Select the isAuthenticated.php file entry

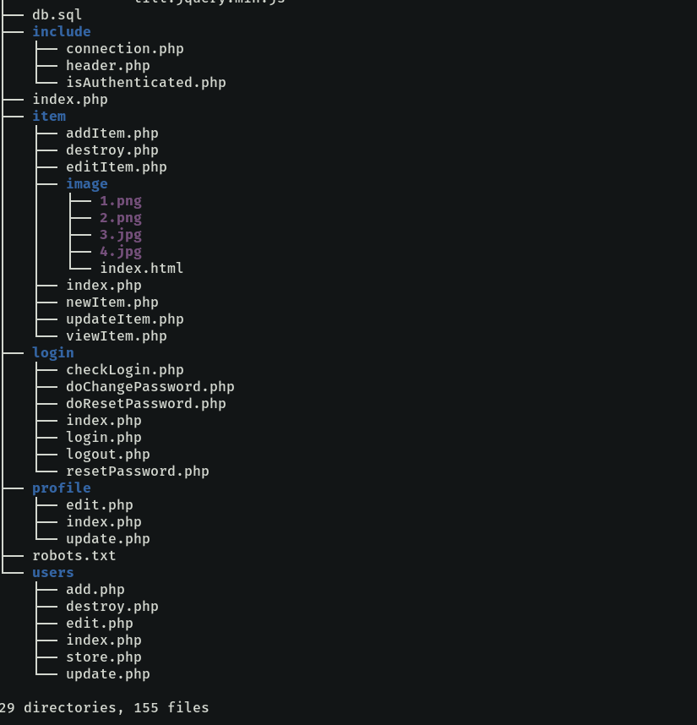click(x=145, y=83)
